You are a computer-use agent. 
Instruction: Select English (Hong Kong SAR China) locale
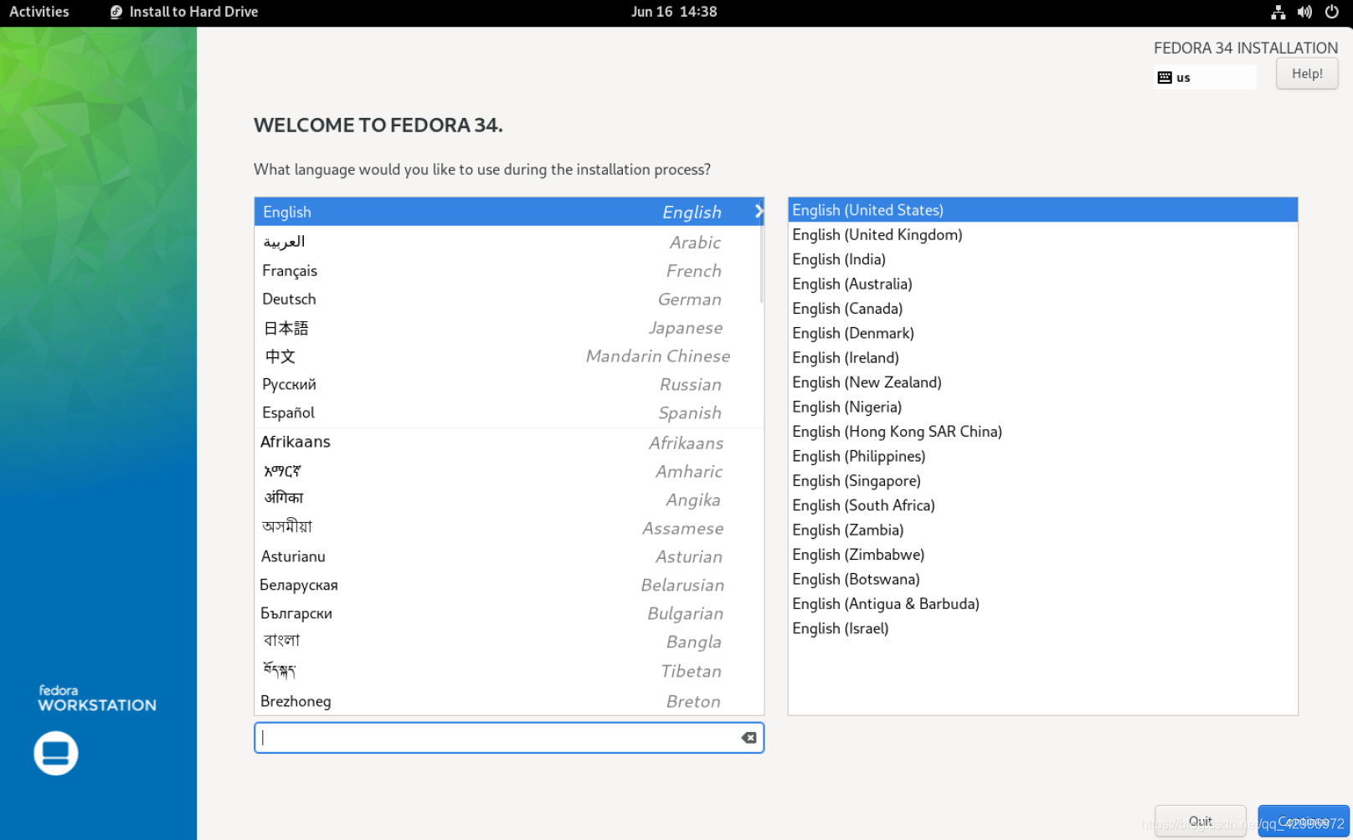pyautogui.click(x=1042, y=432)
